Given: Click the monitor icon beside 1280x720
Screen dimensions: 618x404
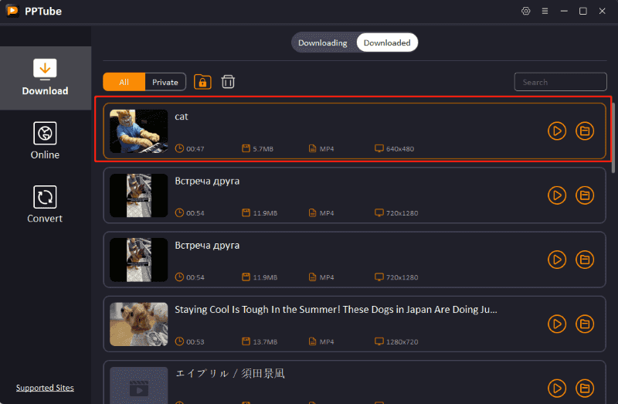Looking at the screenshot, I should coord(379,341).
